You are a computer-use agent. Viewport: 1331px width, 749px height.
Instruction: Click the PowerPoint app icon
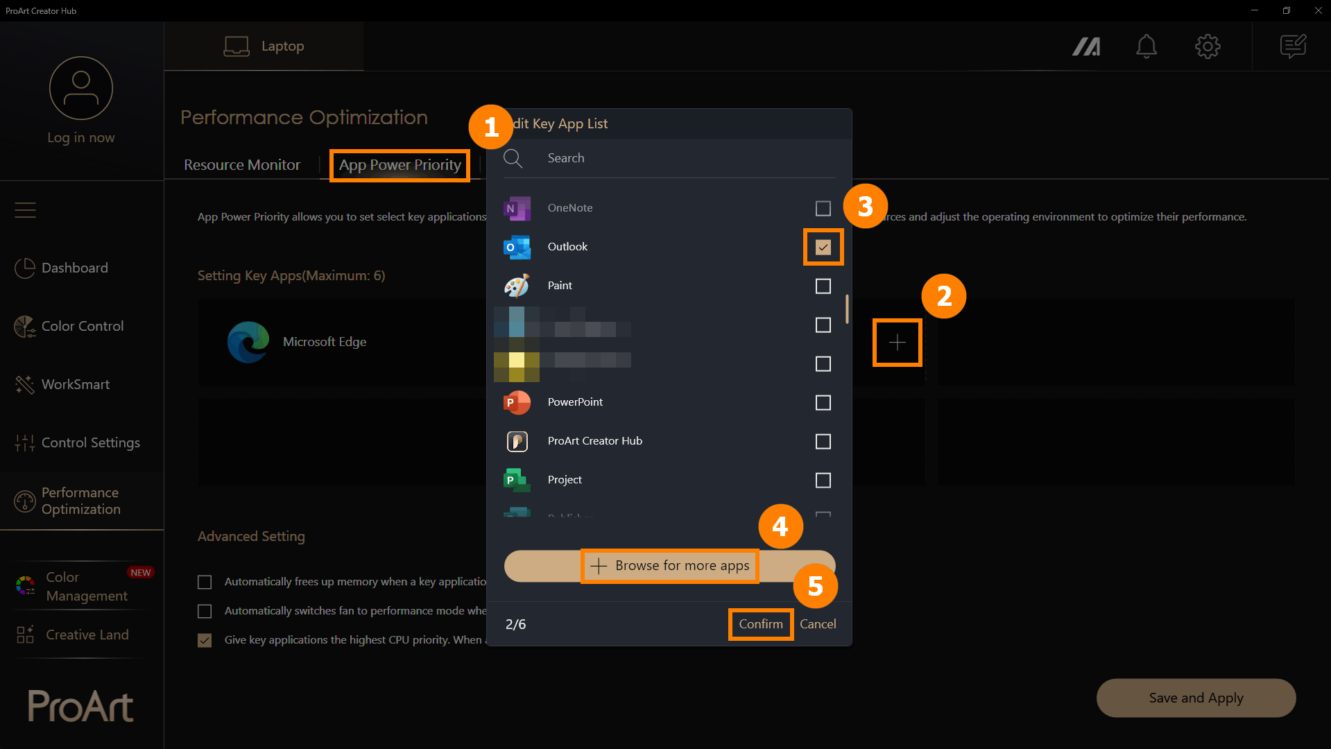click(x=517, y=402)
